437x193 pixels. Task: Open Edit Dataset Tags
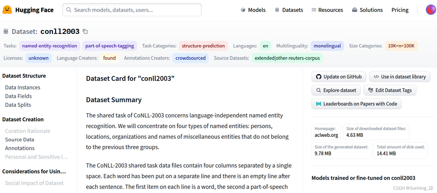click(390, 90)
